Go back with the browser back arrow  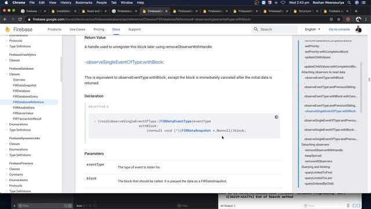5,19
